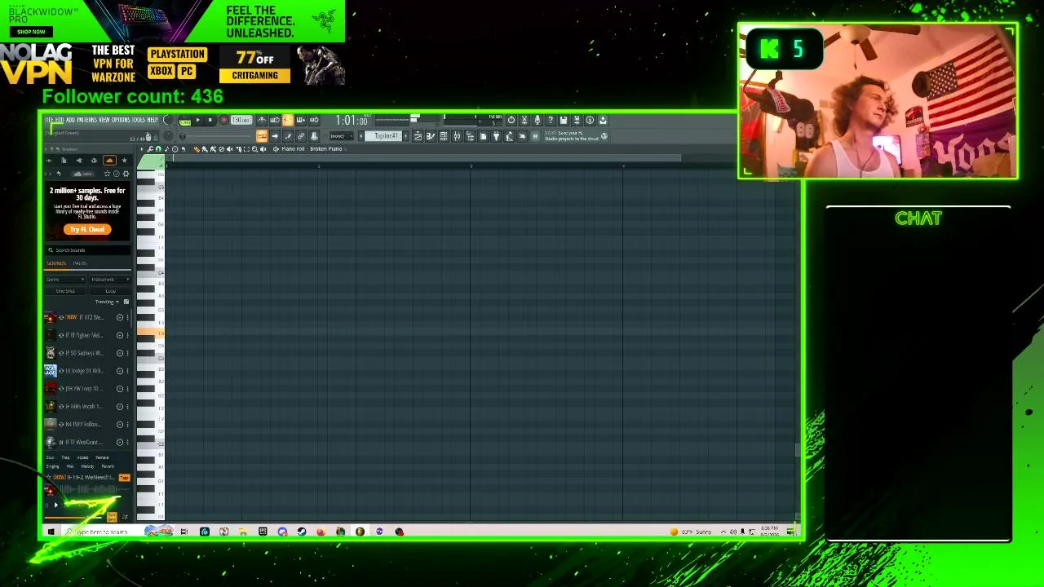Click the Play button in FL Studio transport
Image resolution: width=1044 pixels, height=587 pixels.
[197, 120]
